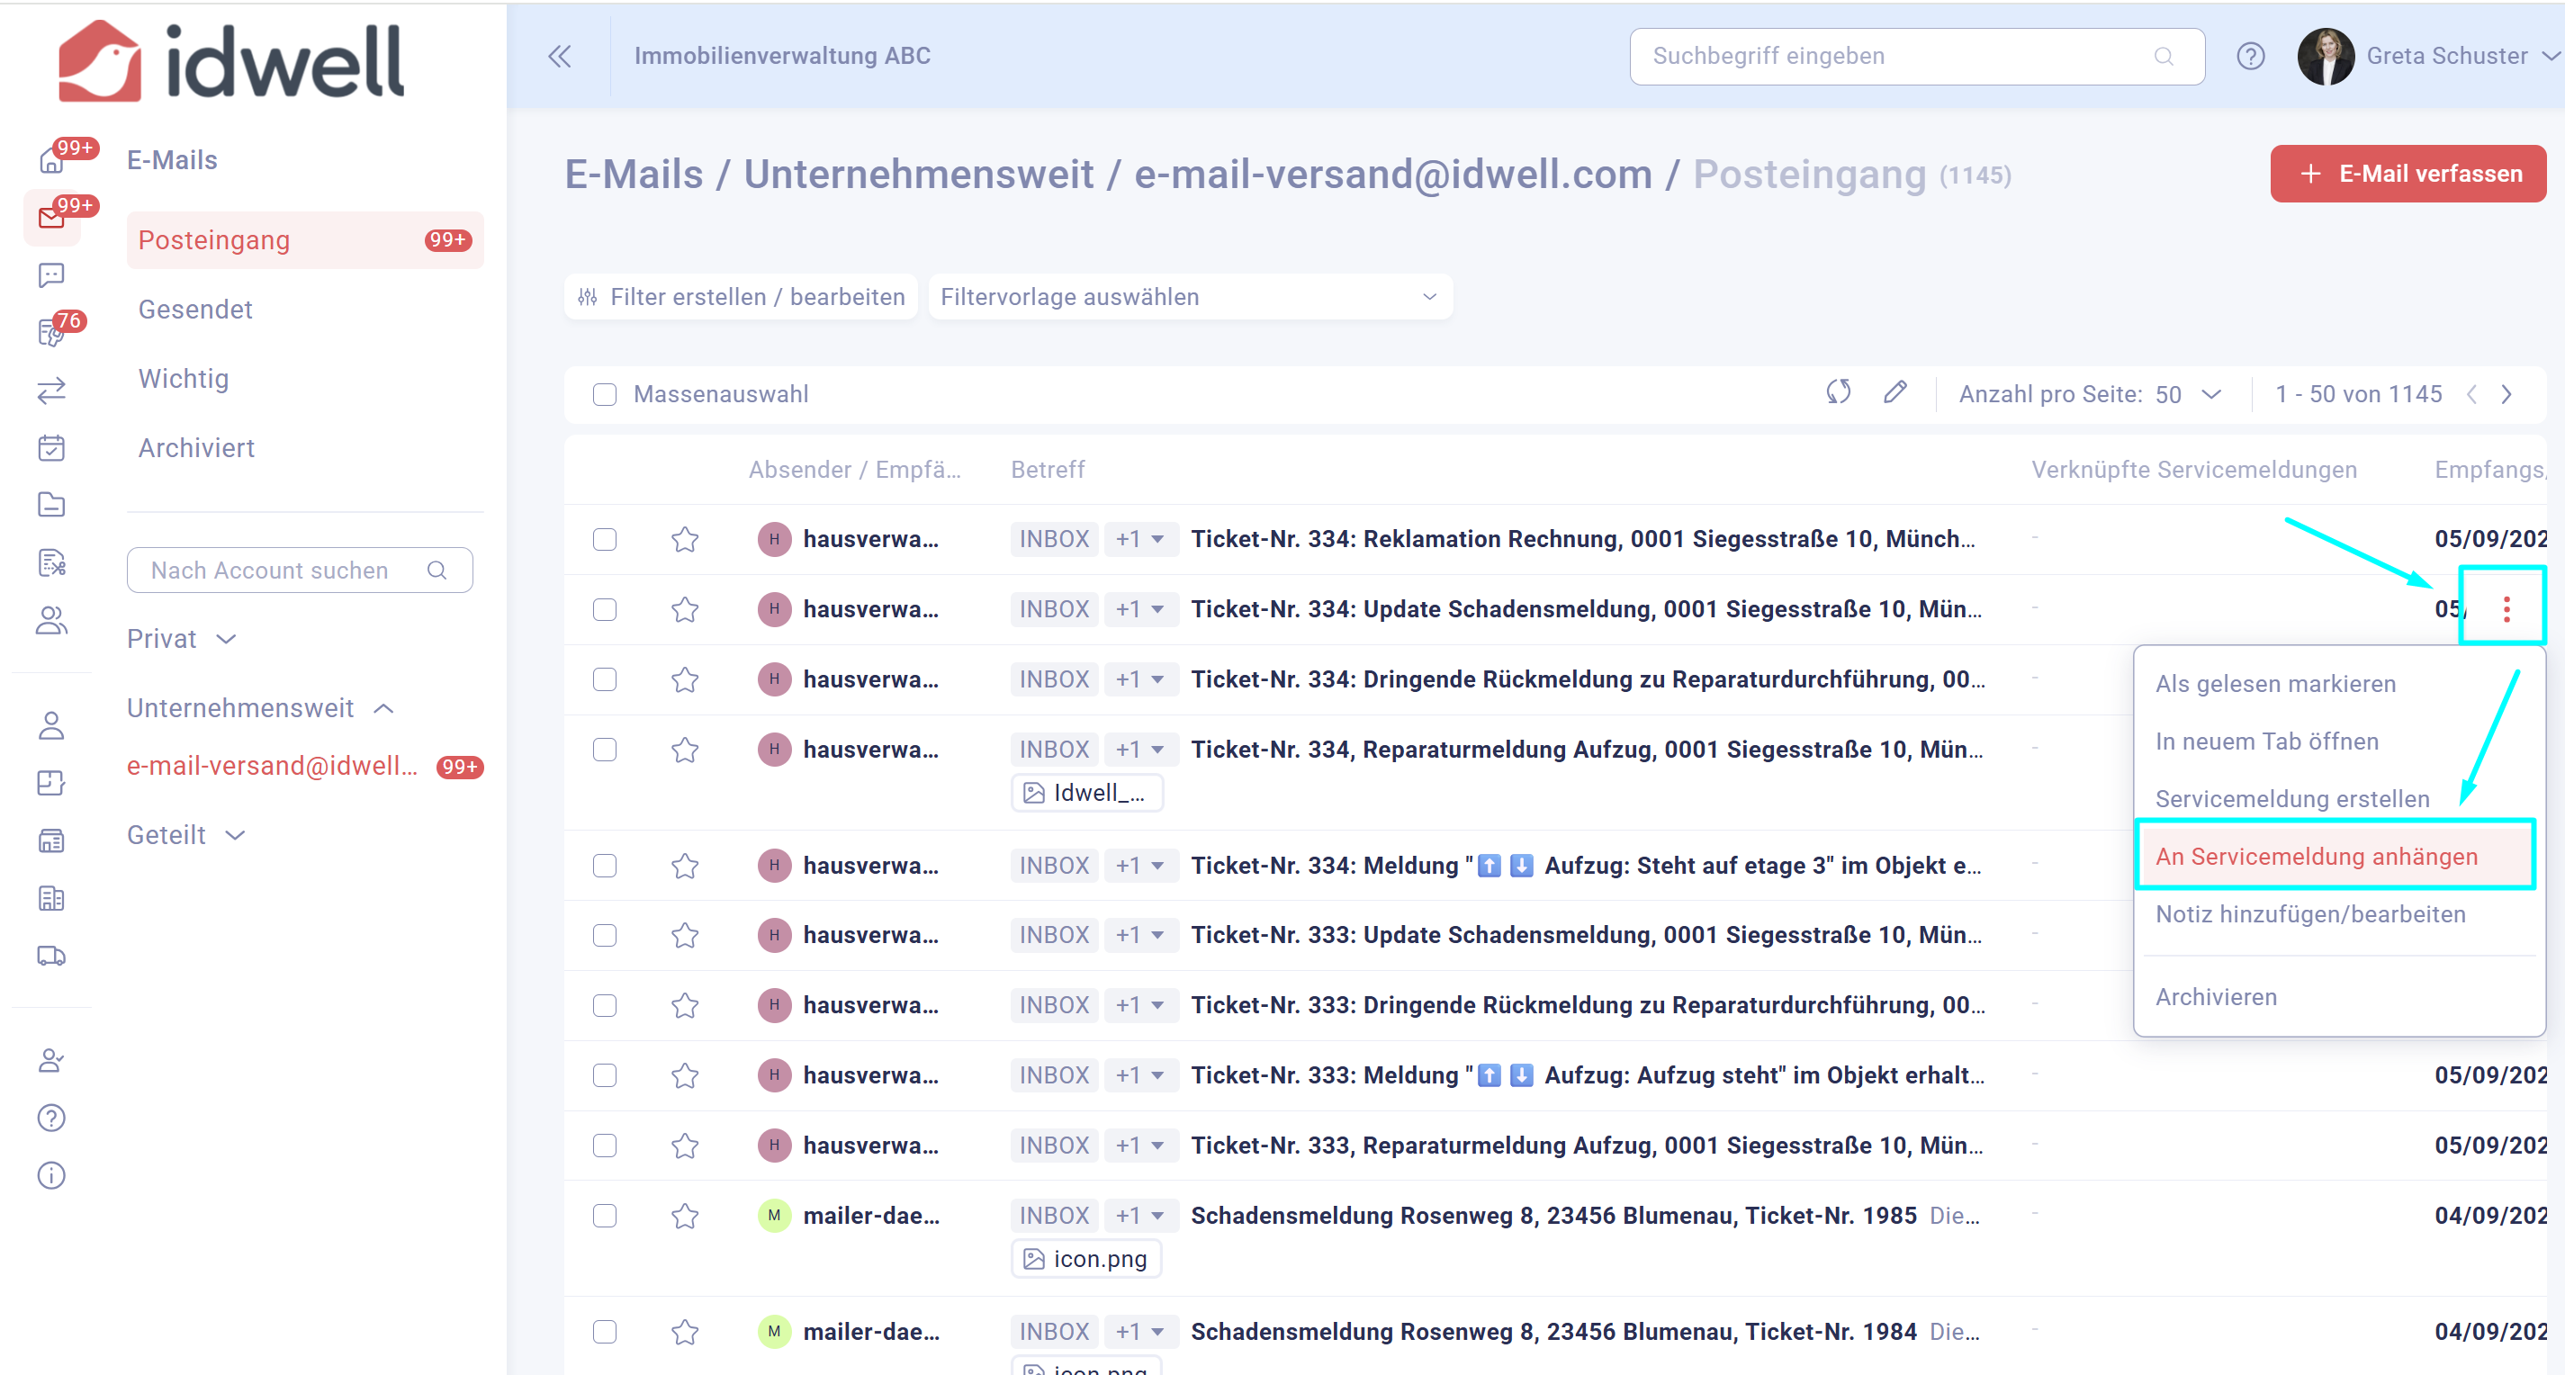Image resolution: width=2565 pixels, height=1375 pixels.
Task: Check the Ticket-Nr. 334, Reparaturmeldung Aufzug row
Action: (x=605, y=750)
